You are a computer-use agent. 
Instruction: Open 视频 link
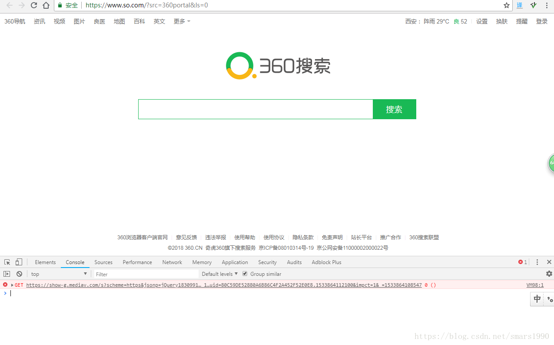60,21
